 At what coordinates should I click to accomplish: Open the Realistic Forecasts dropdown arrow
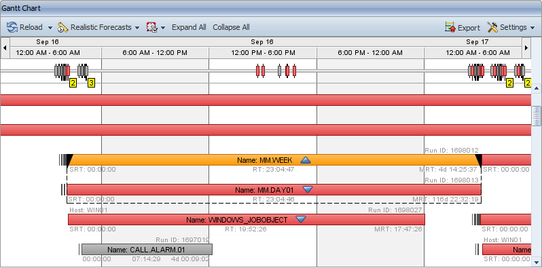(x=137, y=28)
